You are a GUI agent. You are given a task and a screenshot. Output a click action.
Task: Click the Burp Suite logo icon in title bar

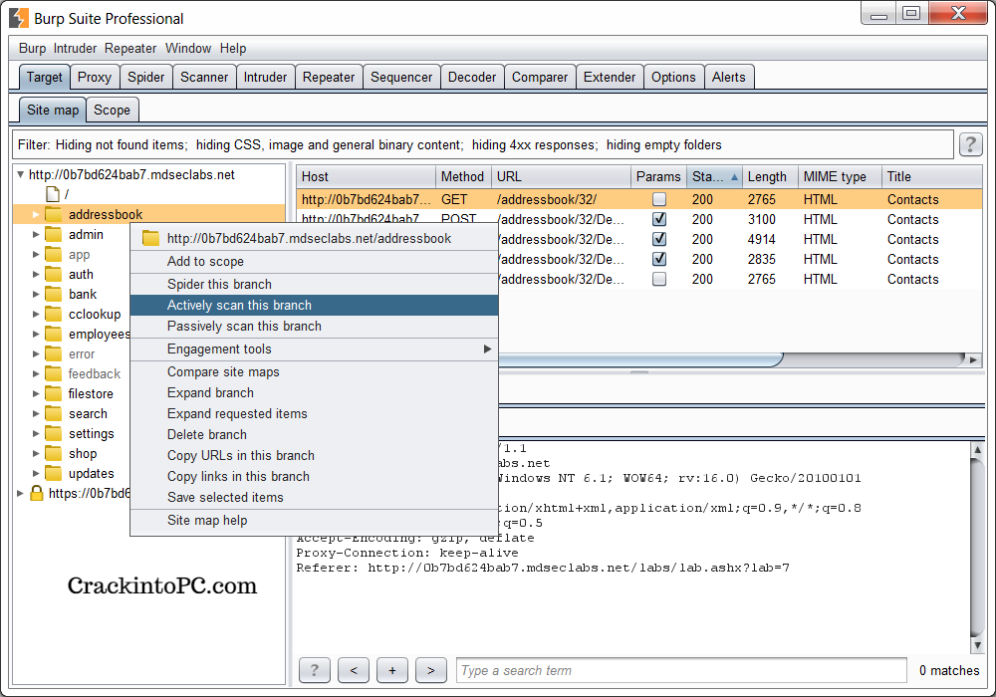tap(19, 18)
